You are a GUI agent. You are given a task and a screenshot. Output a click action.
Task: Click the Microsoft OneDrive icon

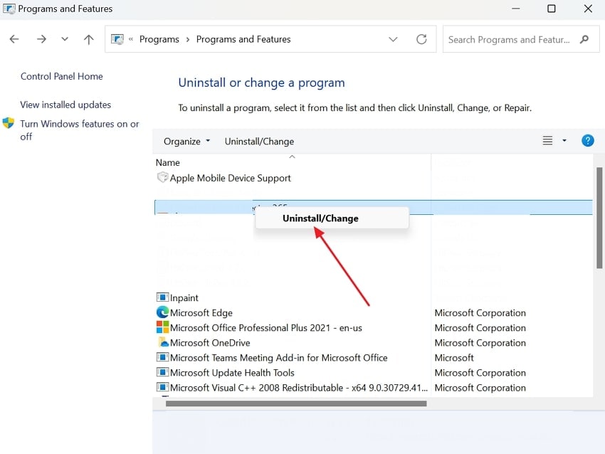[163, 342]
